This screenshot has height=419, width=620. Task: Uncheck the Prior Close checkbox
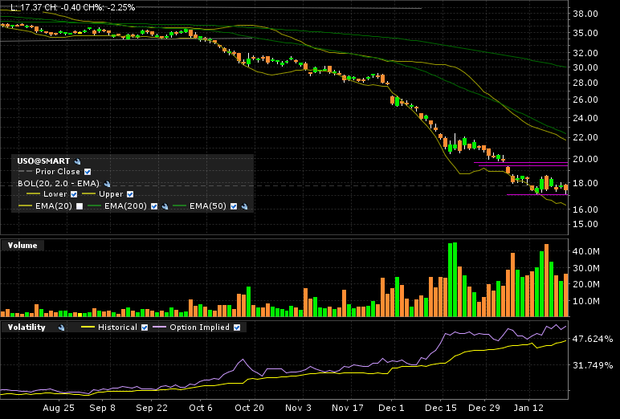(88, 172)
